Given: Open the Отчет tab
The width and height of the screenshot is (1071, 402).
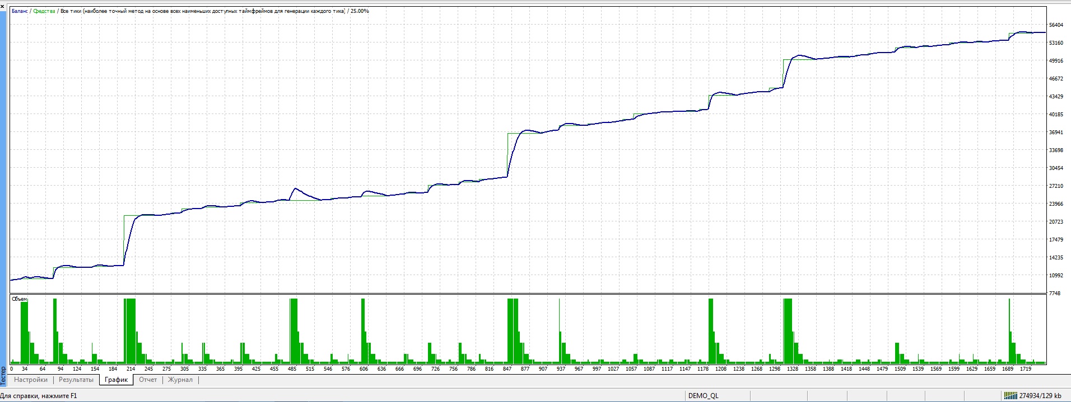Looking at the screenshot, I should click(x=148, y=380).
